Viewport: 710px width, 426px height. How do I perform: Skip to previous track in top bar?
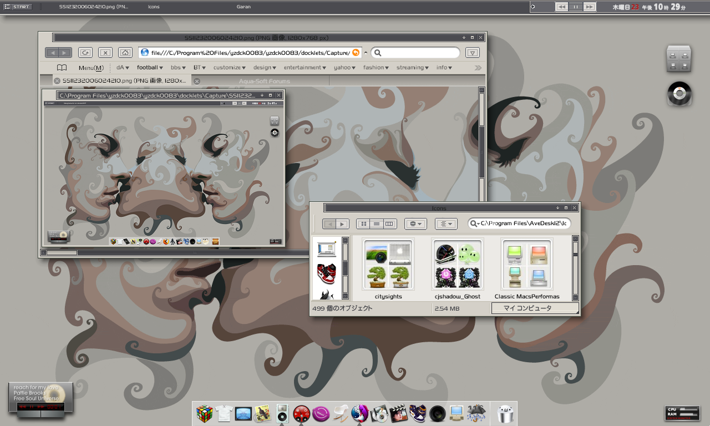pyautogui.click(x=562, y=7)
